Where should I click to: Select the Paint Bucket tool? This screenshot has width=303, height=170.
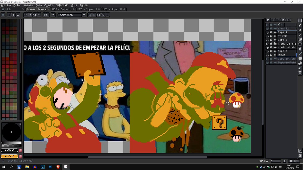coord(300,49)
